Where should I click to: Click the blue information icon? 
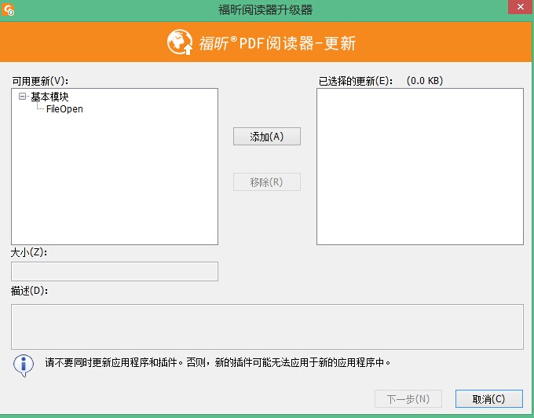(24, 365)
